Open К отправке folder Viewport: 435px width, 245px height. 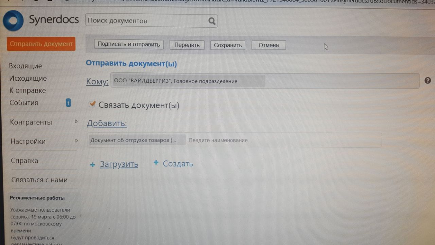tap(28, 91)
